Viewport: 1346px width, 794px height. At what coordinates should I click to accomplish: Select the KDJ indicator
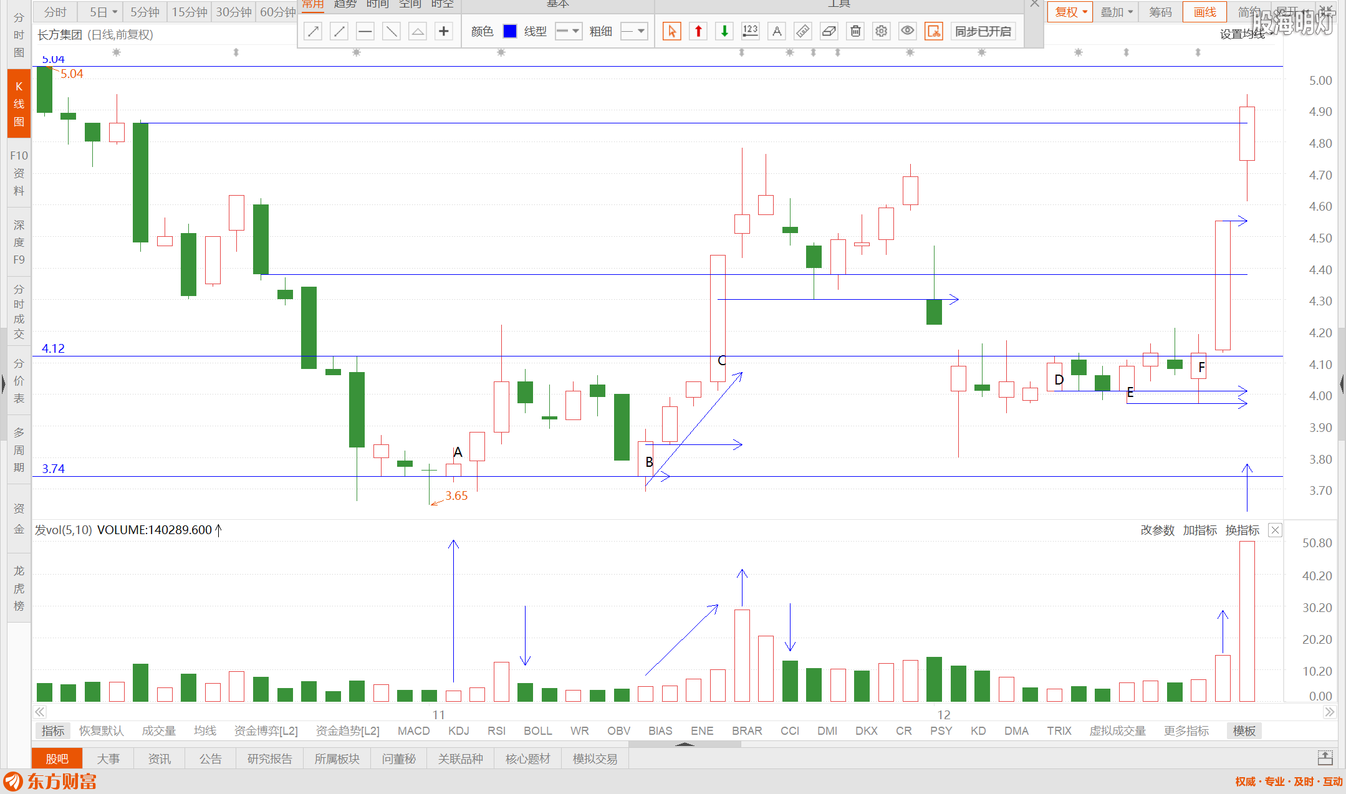(x=458, y=730)
